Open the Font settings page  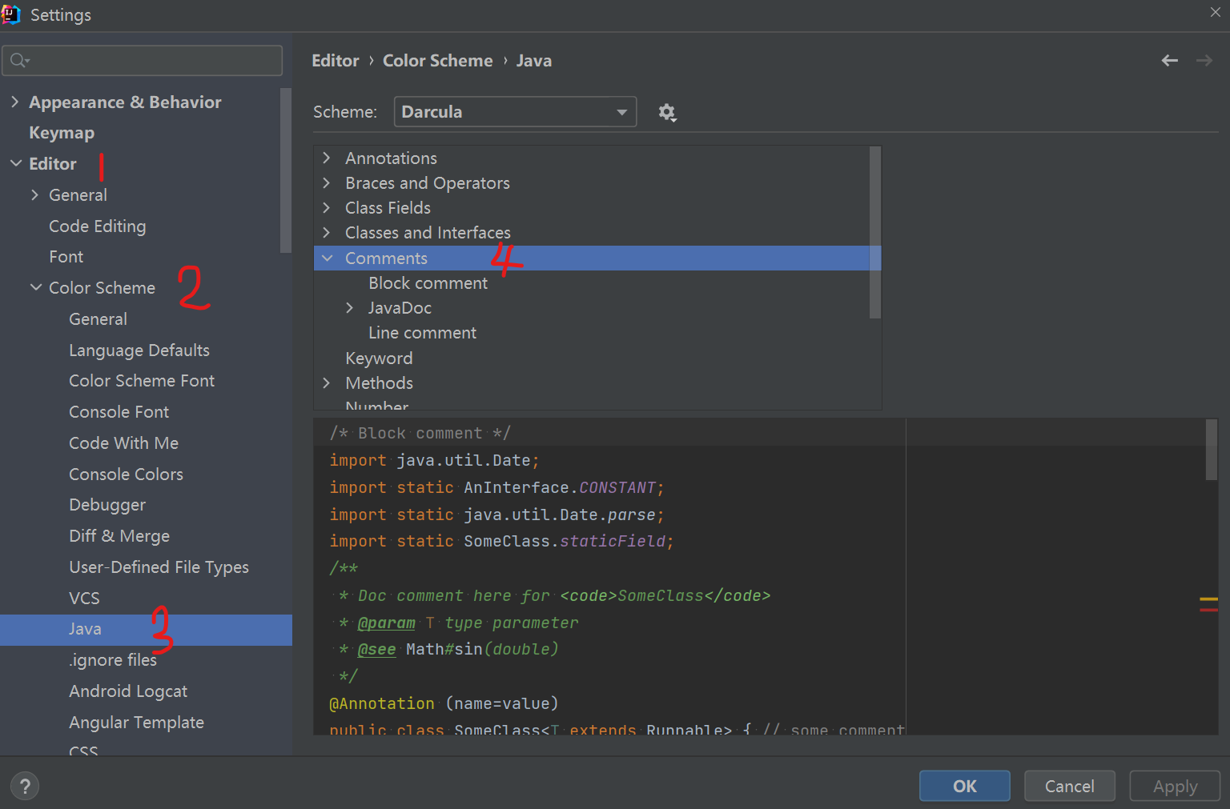tap(66, 257)
